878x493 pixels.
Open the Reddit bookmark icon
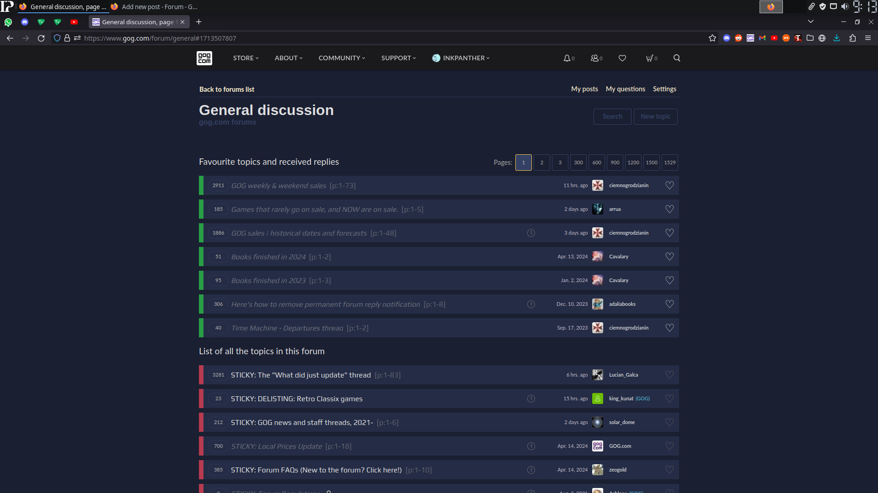[x=739, y=38]
